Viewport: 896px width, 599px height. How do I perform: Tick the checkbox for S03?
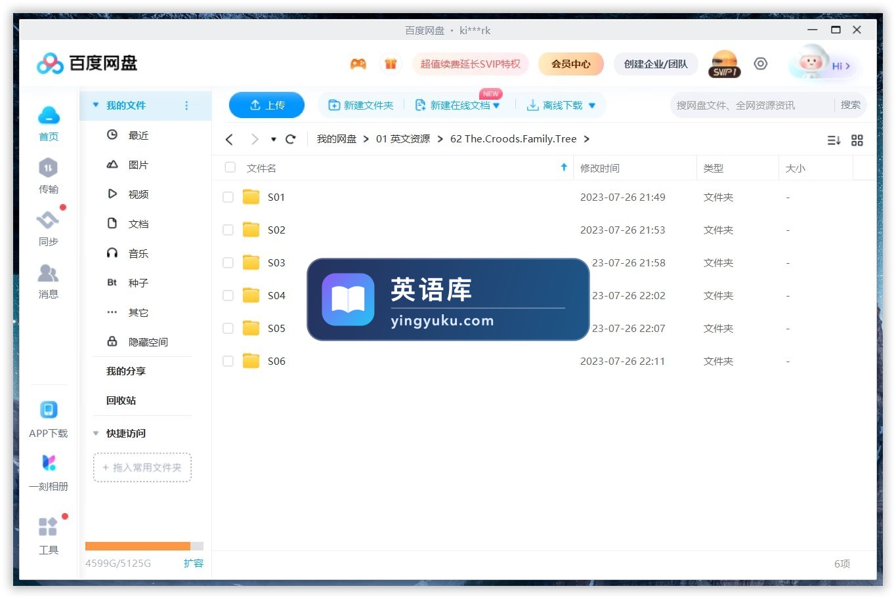coord(228,262)
